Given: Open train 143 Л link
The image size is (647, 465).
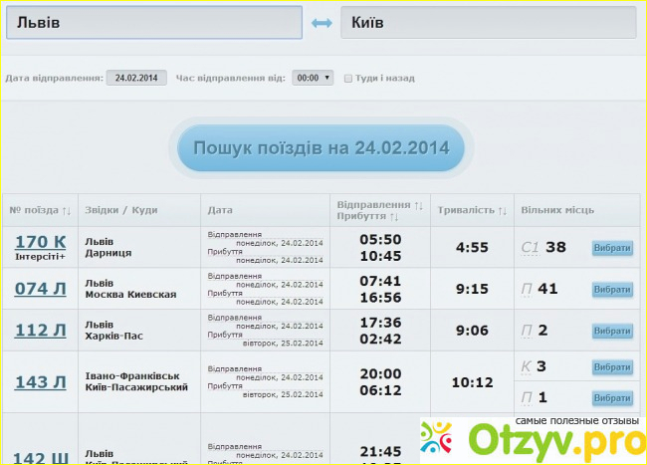Looking at the screenshot, I should (40, 381).
